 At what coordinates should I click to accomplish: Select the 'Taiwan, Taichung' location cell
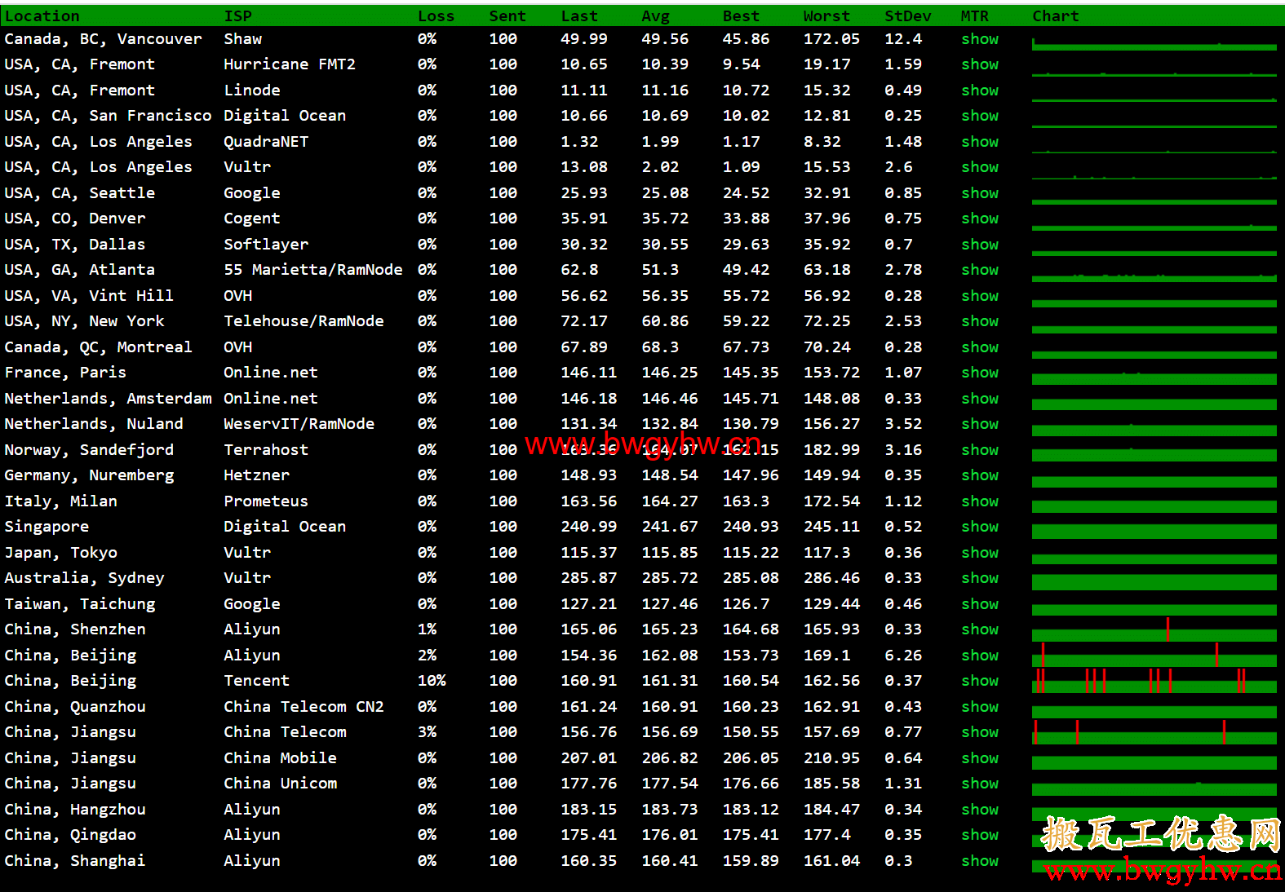click(80, 604)
